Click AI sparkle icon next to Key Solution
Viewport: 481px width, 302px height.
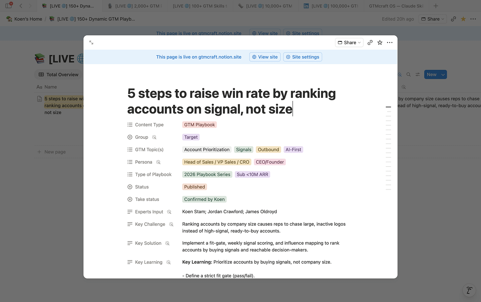(167, 243)
